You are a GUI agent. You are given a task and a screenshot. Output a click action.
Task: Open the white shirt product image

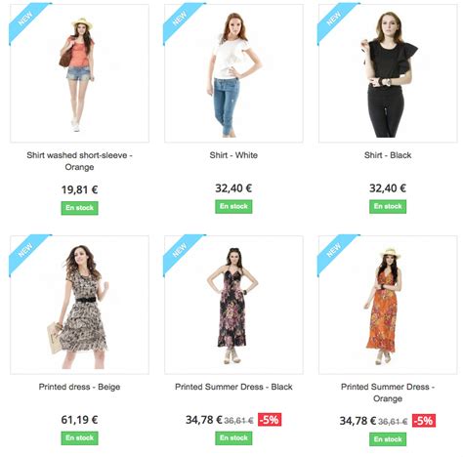(233, 73)
